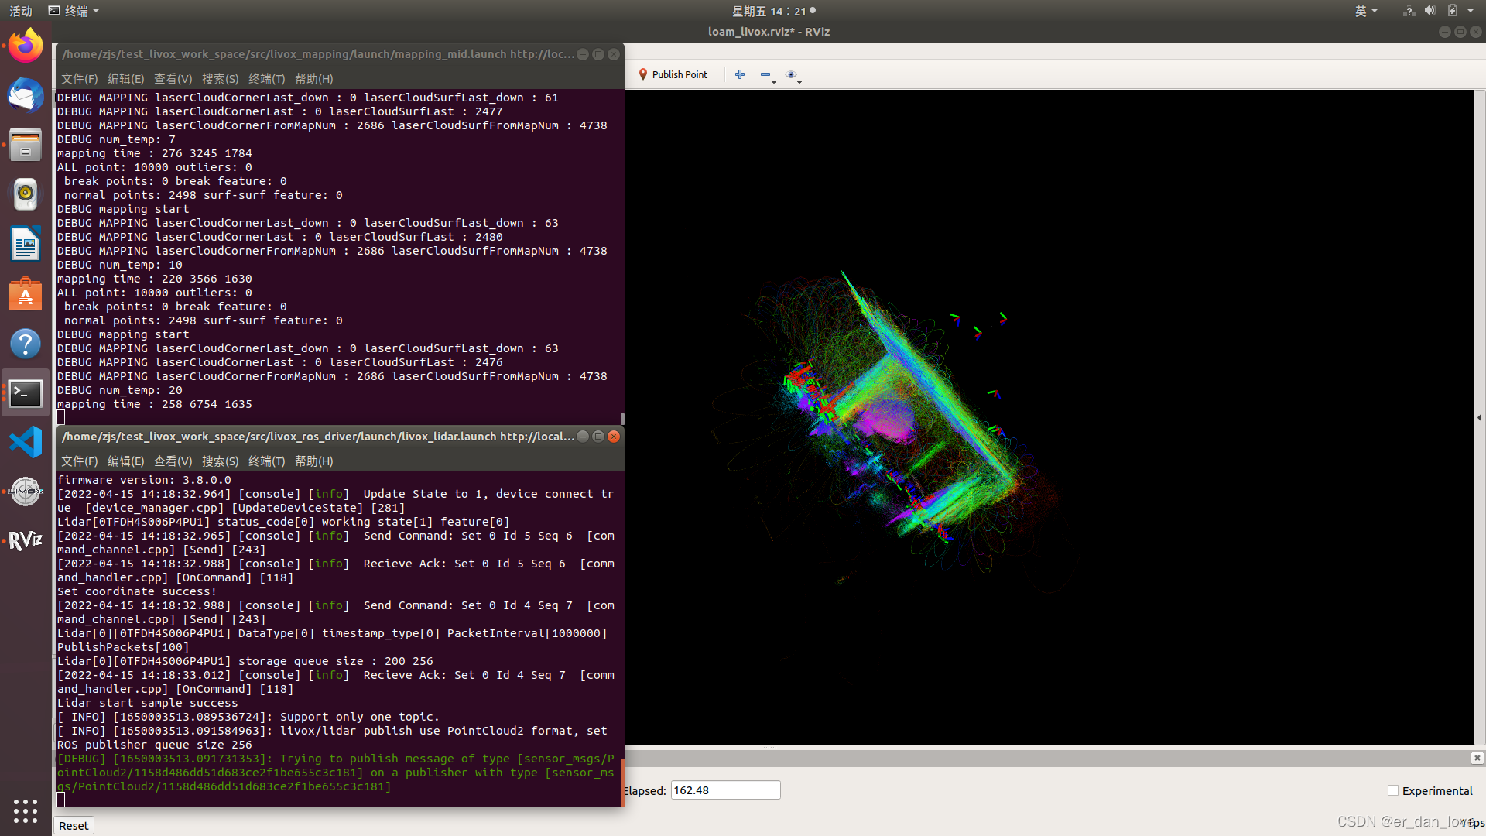Launch RViz from the dock
1486x836 pixels.
[x=26, y=540]
